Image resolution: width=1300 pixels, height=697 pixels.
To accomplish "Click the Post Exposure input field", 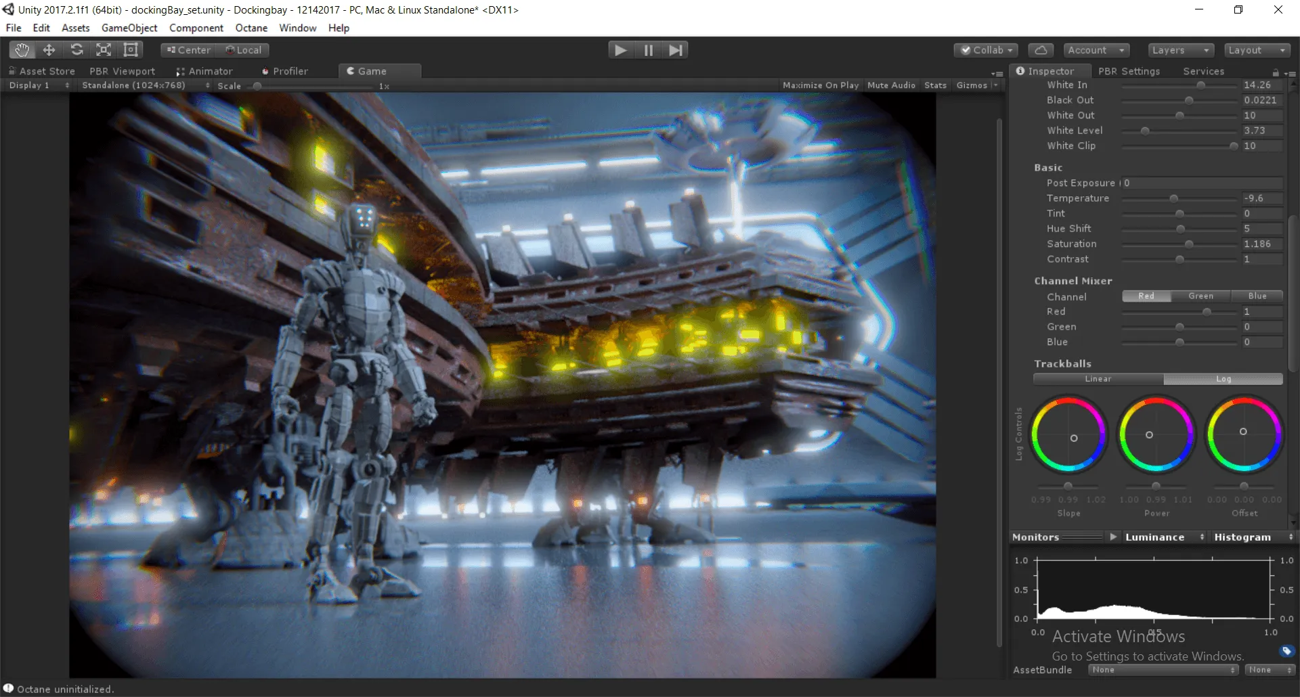I will (x=1202, y=183).
